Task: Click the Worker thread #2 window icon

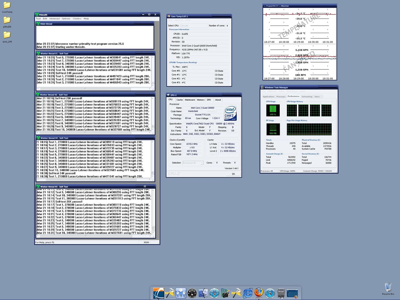Action: click(38, 95)
